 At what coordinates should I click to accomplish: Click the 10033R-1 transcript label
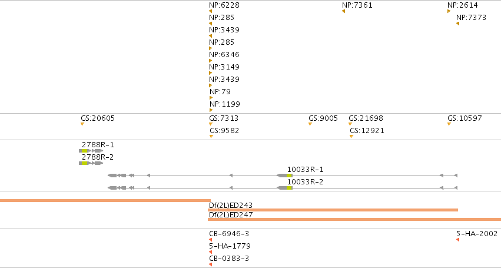coord(305,170)
